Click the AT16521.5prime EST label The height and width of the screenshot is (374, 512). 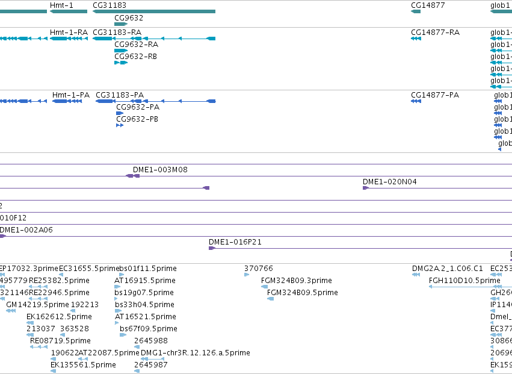click(146, 317)
